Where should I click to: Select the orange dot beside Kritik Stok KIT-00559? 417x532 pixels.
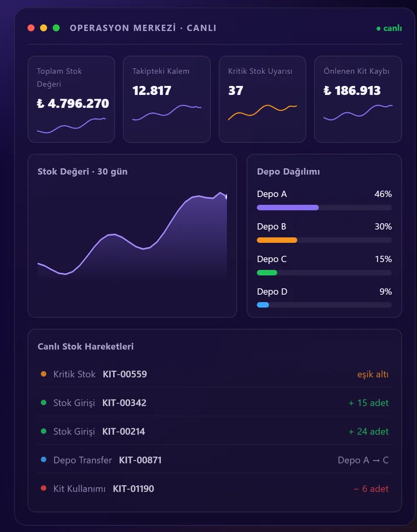coord(43,374)
